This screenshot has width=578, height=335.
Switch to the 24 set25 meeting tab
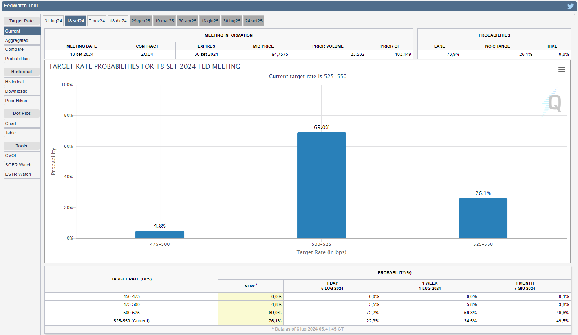click(x=254, y=21)
